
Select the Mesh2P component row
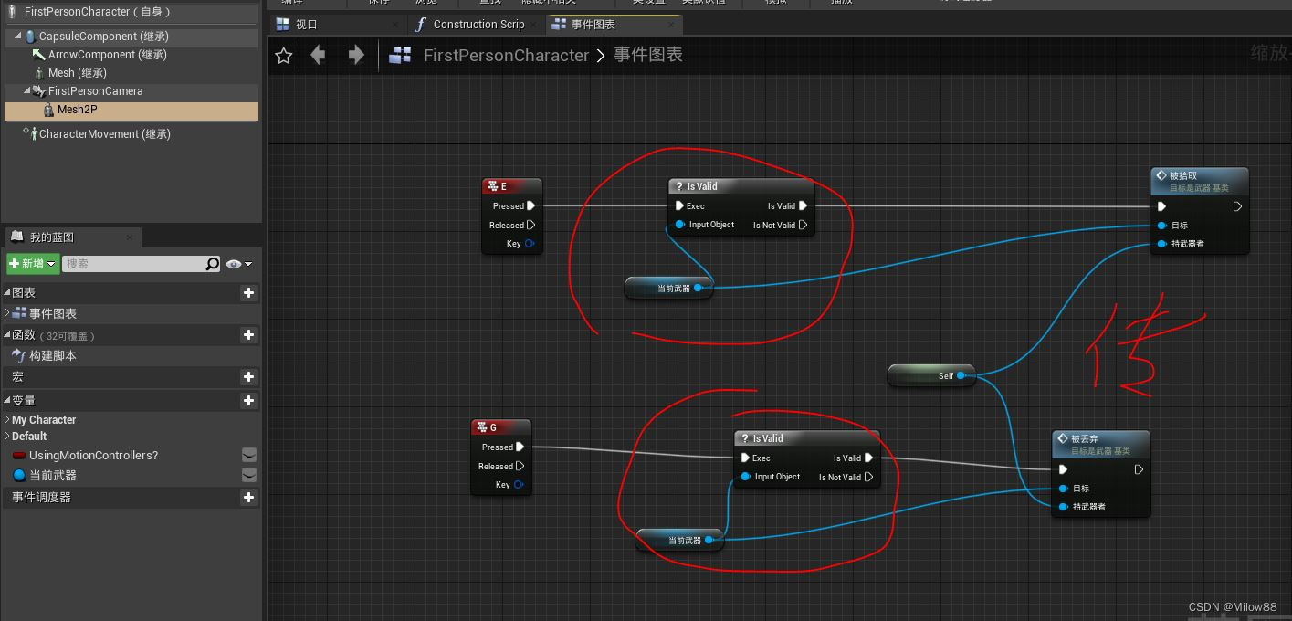[x=131, y=110]
